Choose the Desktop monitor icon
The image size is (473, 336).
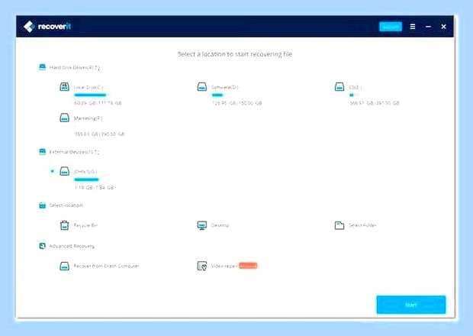(202, 225)
